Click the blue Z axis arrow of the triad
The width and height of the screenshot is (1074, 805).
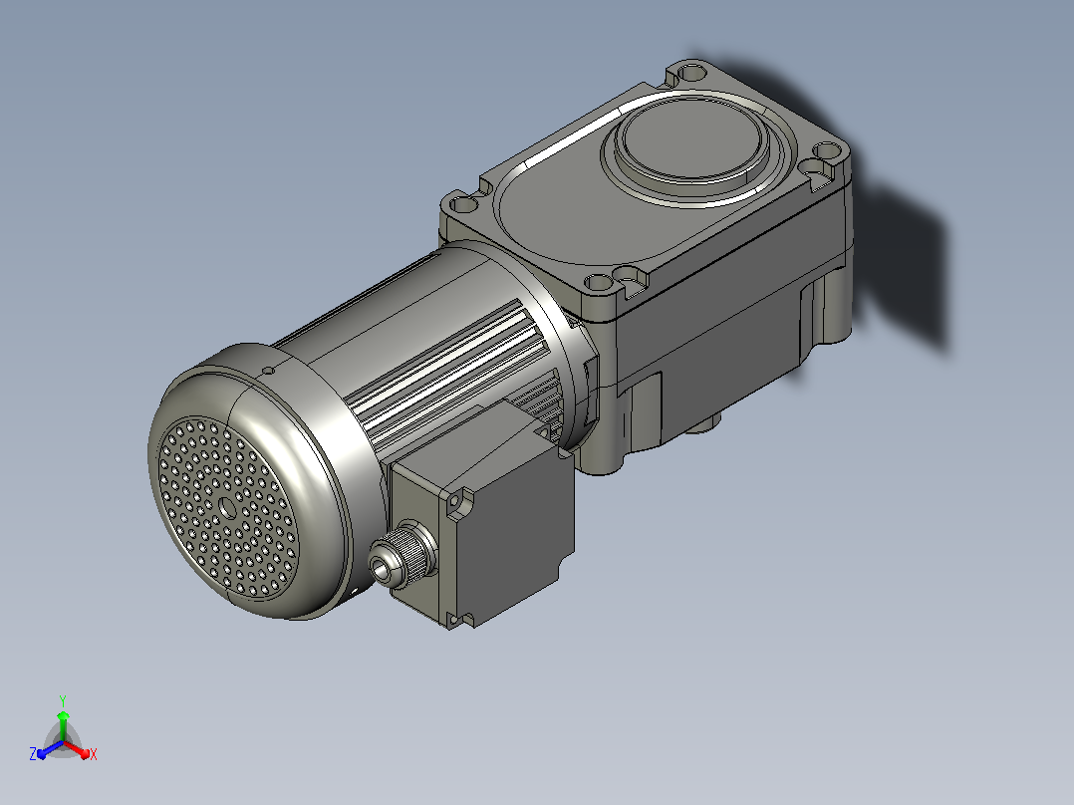point(51,749)
